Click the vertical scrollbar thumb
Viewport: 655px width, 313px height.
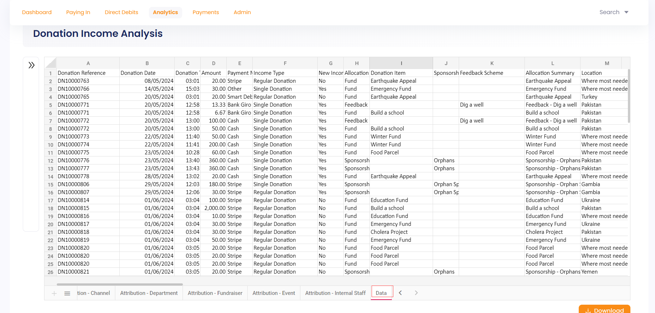coord(629,96)
